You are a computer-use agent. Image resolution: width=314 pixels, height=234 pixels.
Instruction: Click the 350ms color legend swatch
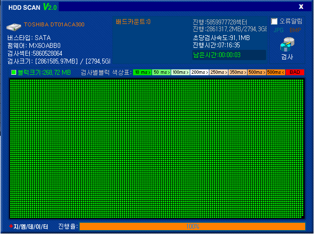pos(238,72)
